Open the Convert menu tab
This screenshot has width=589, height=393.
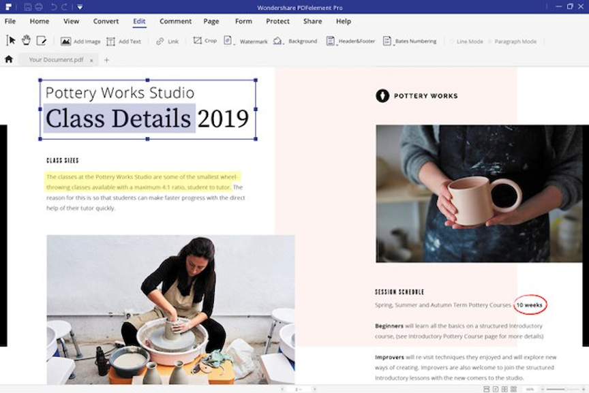(x=106, y=21)
